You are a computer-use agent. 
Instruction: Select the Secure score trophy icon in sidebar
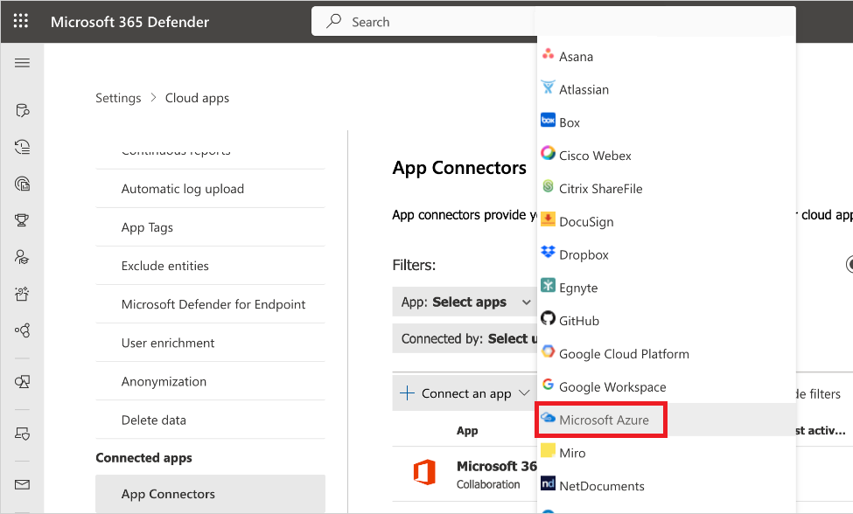click(x=22, y=219)
